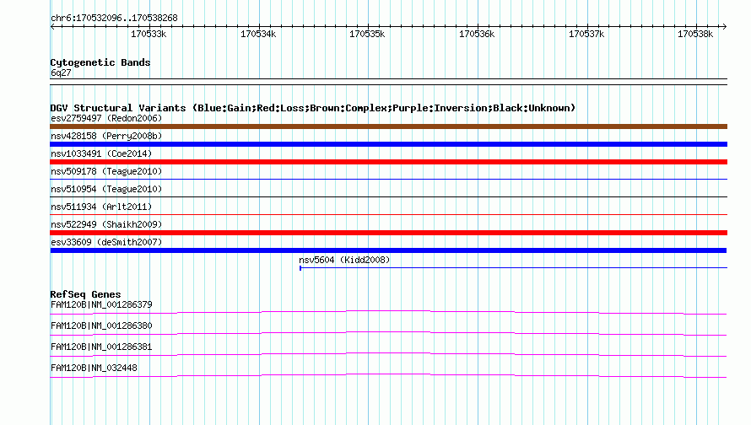751x425 pixels.
Task: Click the FAM120B|NM_001286381 gene label
Action: [x=101, y=347]
